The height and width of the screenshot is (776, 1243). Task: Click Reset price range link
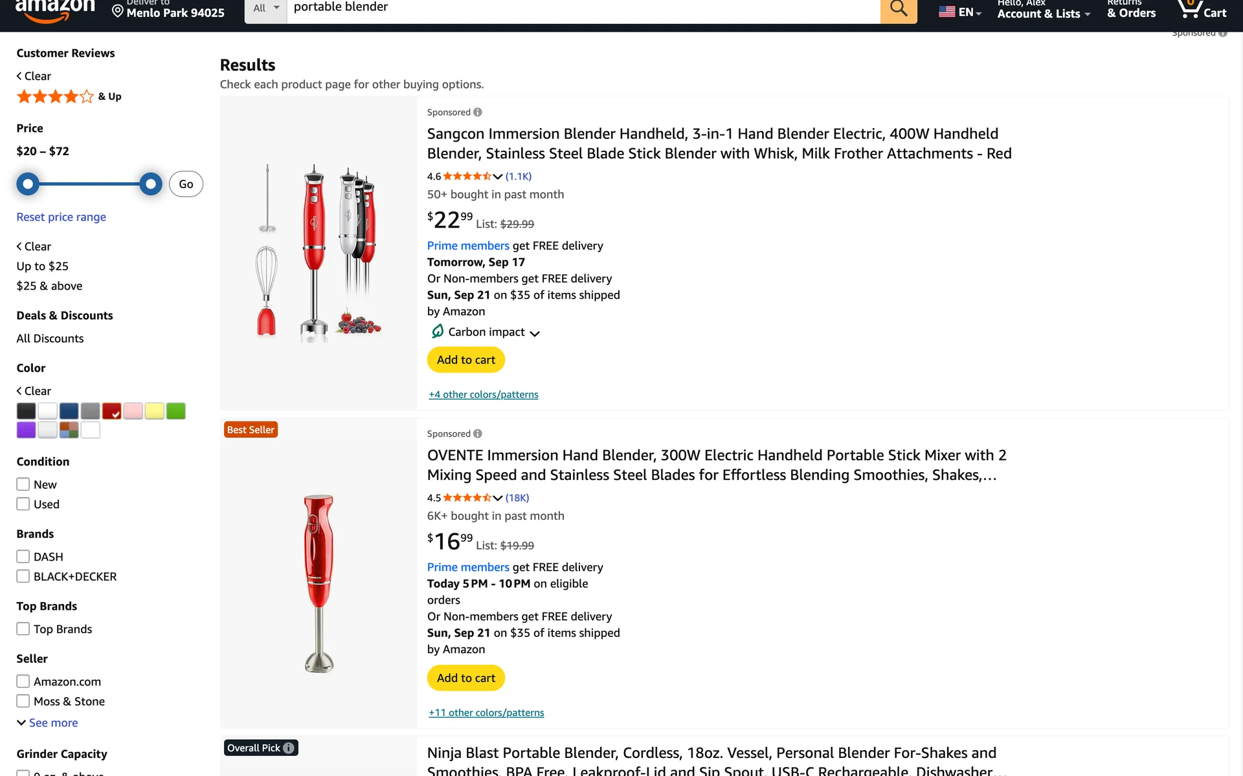[62, 217]
